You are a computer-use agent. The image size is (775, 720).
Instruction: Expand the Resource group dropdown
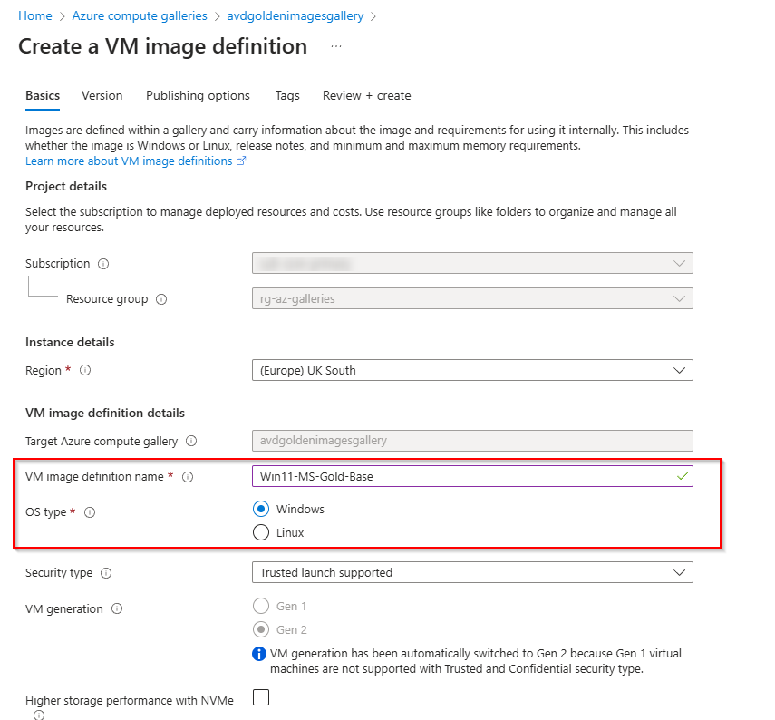683,297
